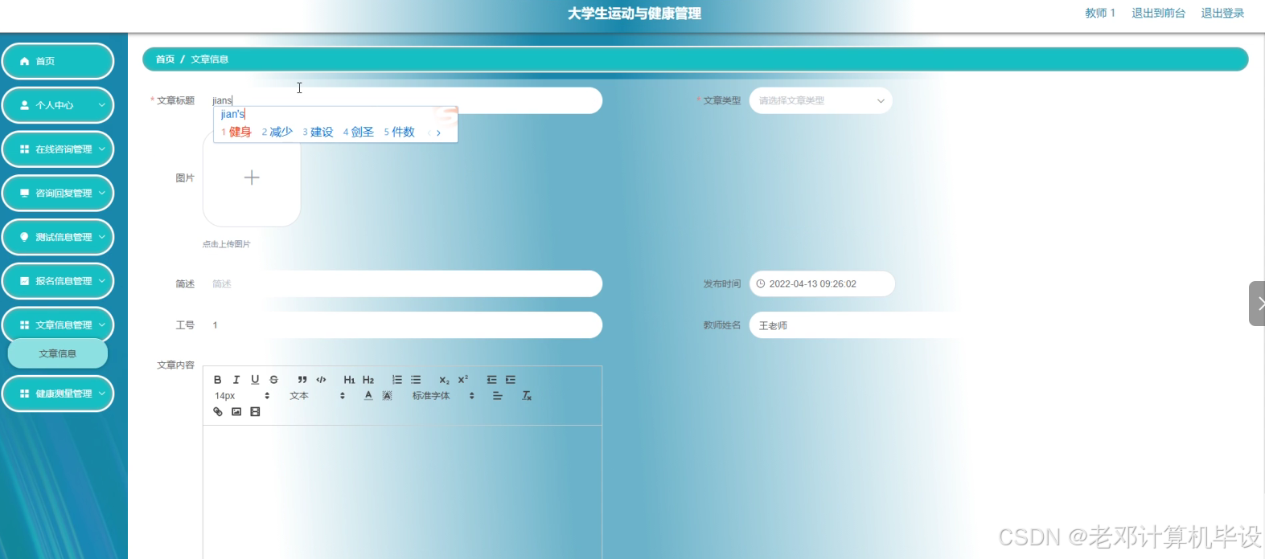
Task: Click the rich text editor content area
Action: (402, 492)
